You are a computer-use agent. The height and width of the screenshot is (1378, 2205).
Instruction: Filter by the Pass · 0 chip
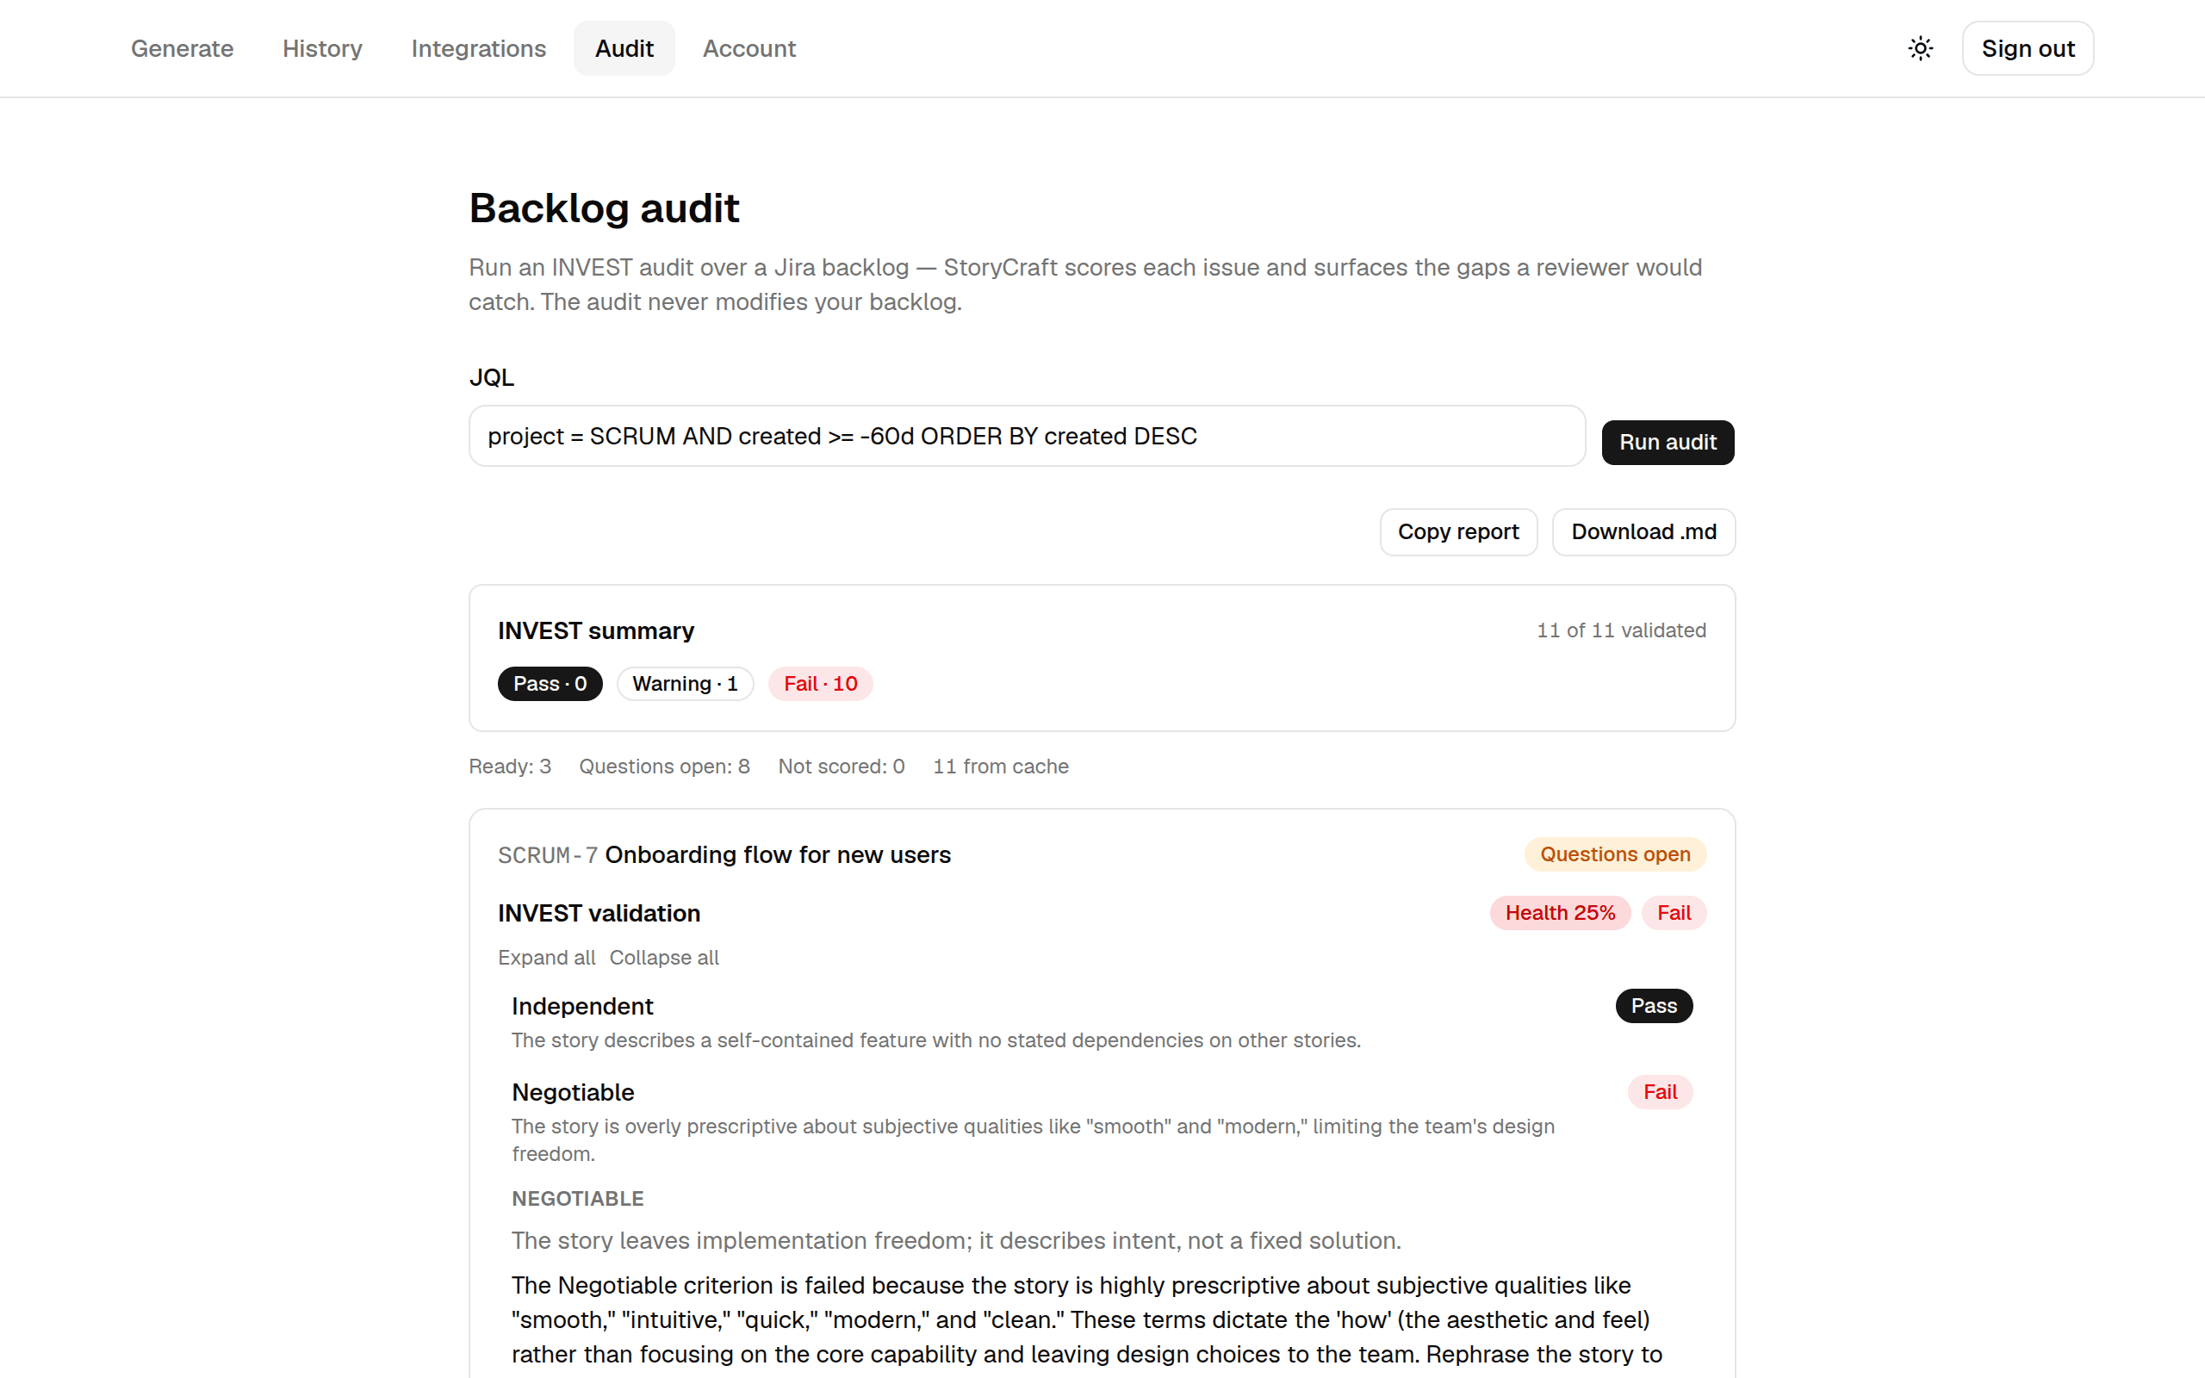coord(550,684)
